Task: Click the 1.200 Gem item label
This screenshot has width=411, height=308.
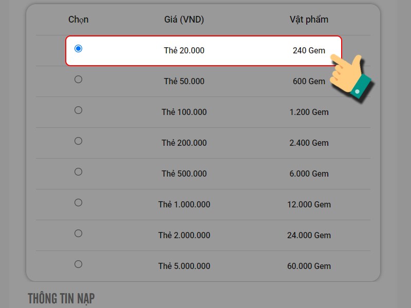Action: [x=309, y=112]
